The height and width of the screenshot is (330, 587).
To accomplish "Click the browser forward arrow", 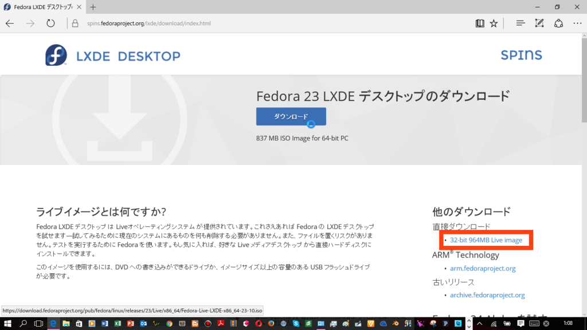I will 30,23.
